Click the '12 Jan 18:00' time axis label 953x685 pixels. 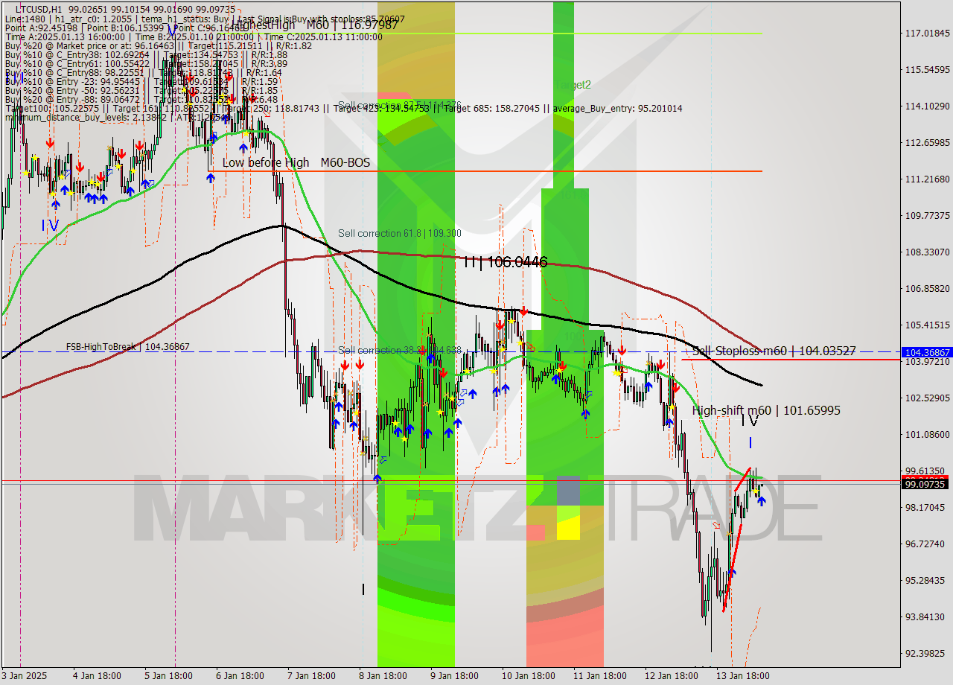pos(671,676)
